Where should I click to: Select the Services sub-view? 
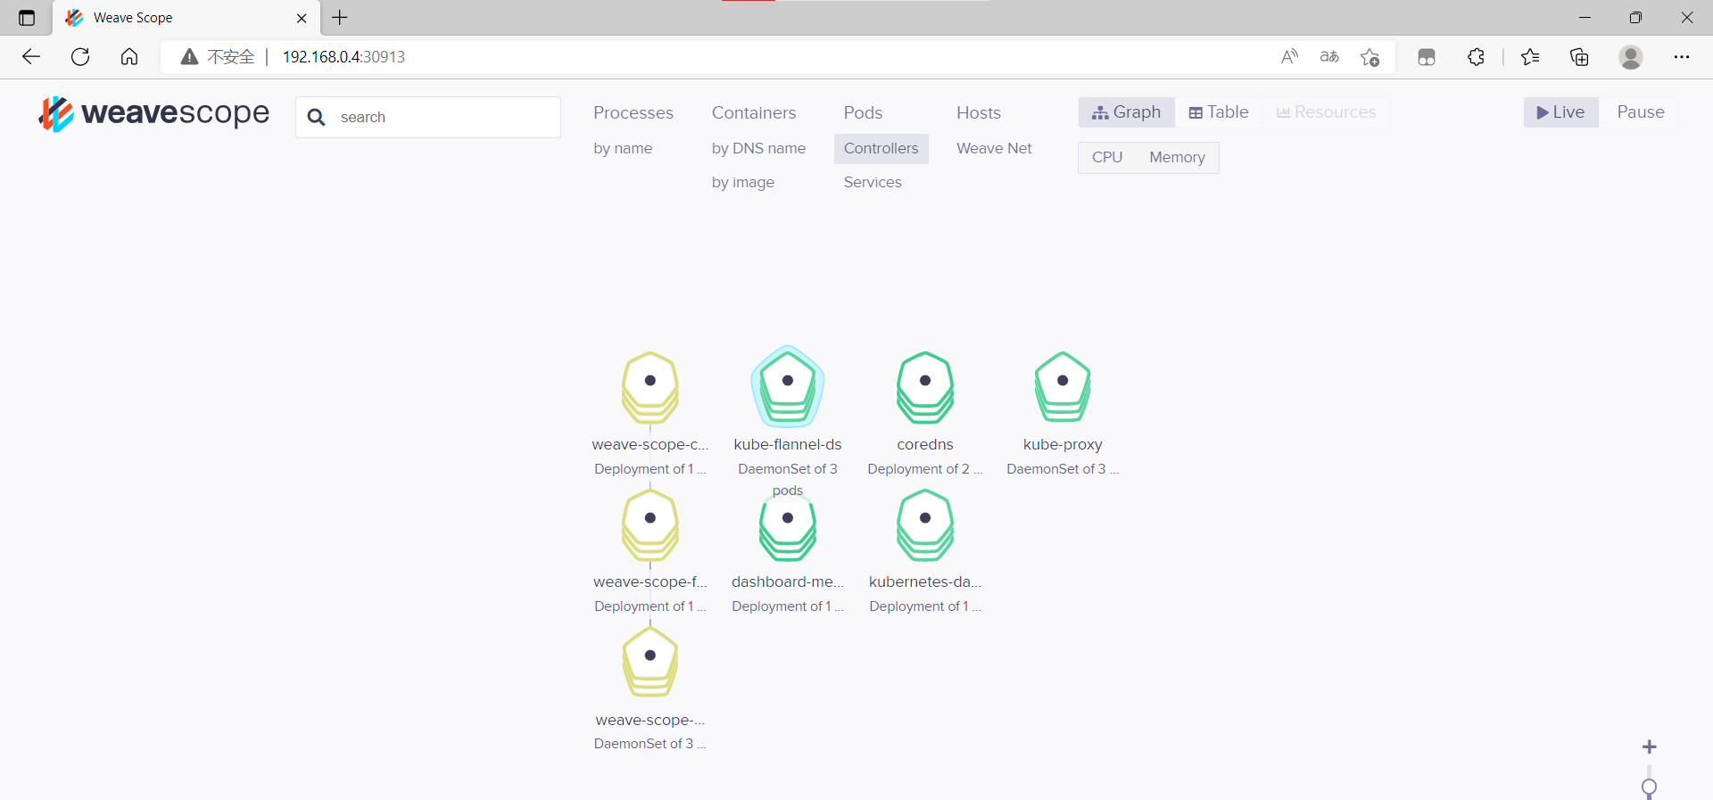click(x=873, y=182)
